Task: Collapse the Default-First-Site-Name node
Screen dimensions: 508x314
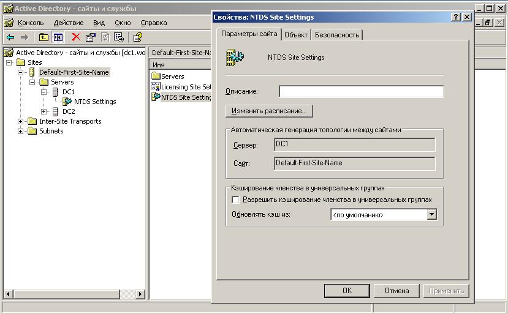Action: 20,72
